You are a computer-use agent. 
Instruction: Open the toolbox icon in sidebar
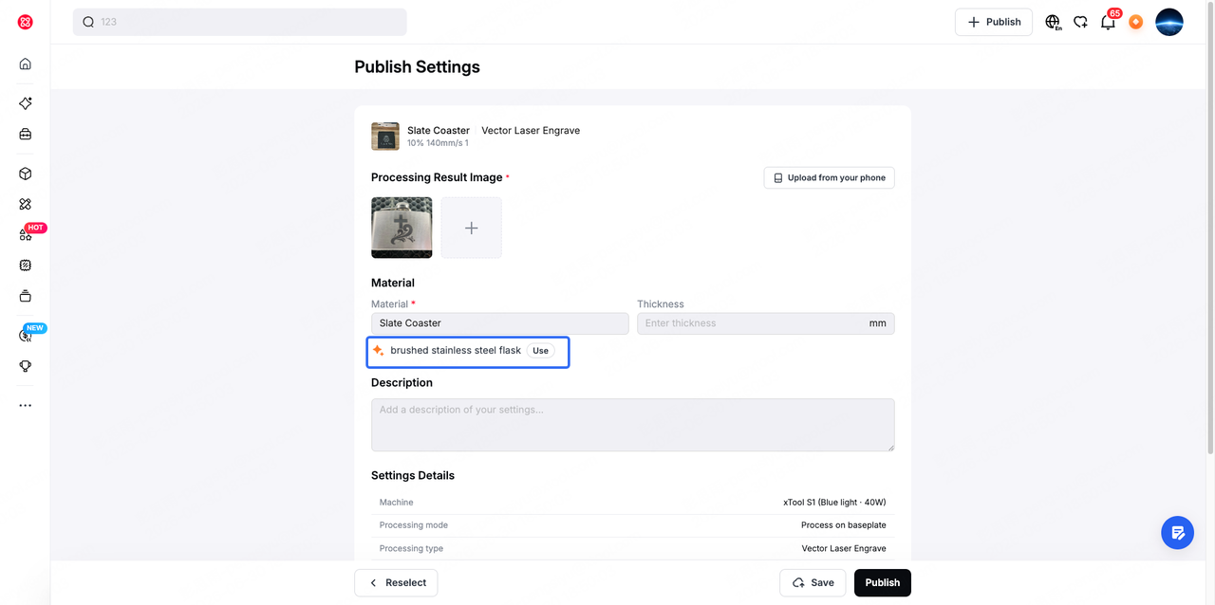26,134
